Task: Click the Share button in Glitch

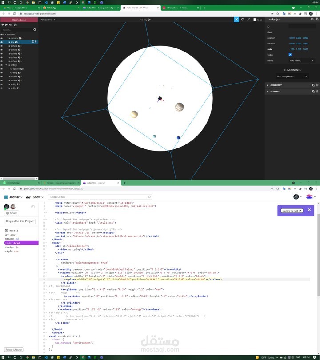Action: [12, 213]
